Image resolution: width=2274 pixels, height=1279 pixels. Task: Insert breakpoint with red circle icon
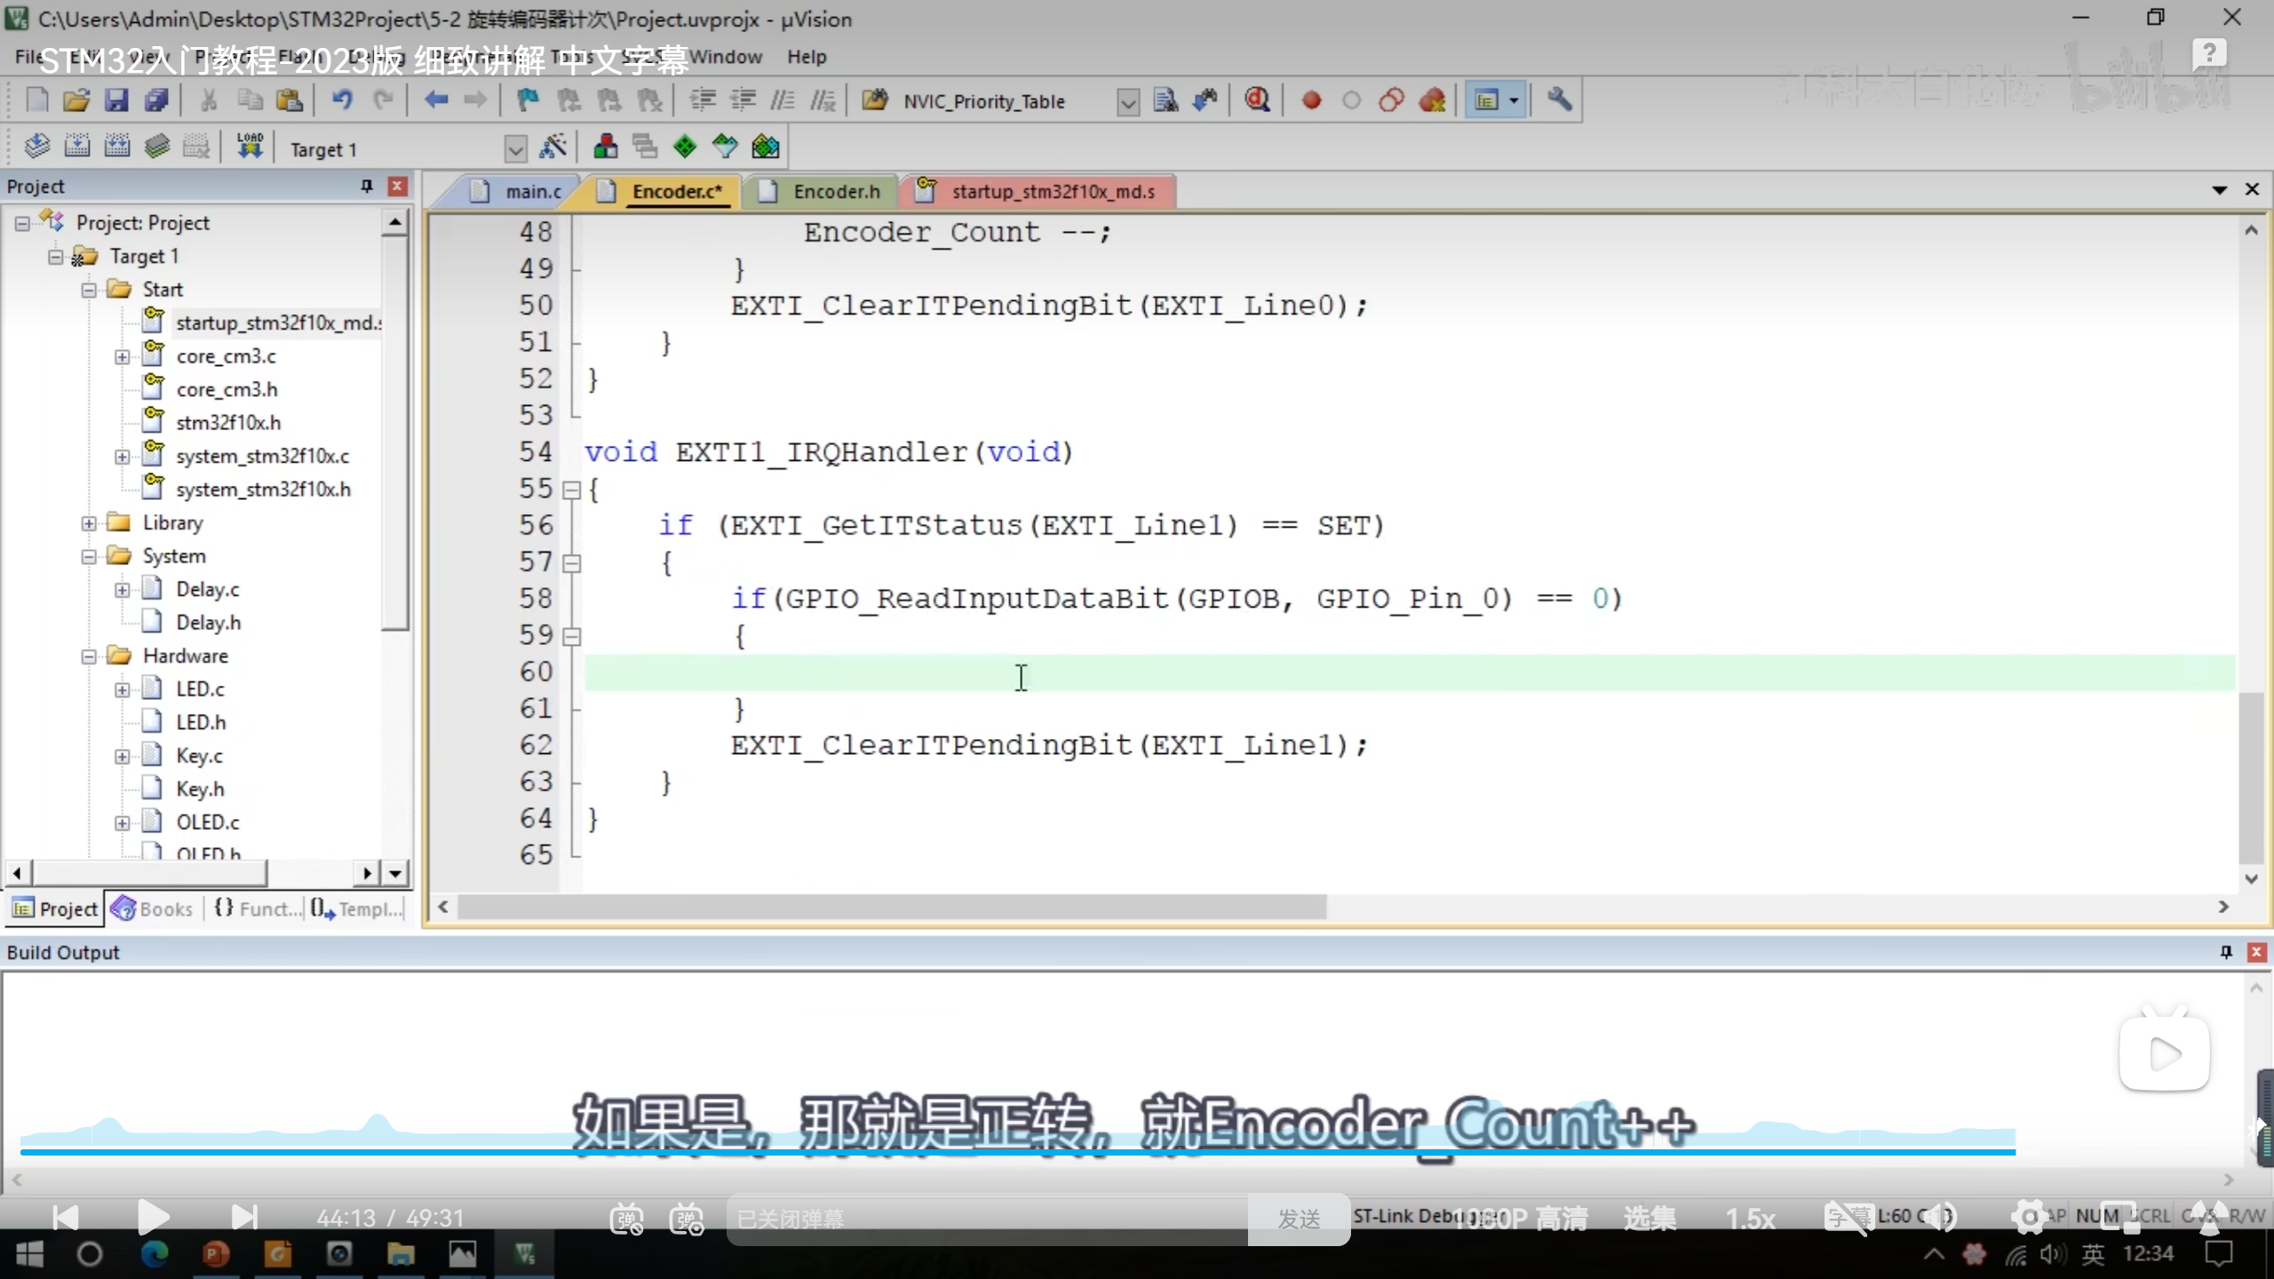[1311, 100]
